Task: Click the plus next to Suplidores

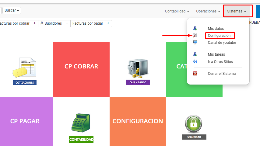Action: pyautogui.click(x=67, y=23)
